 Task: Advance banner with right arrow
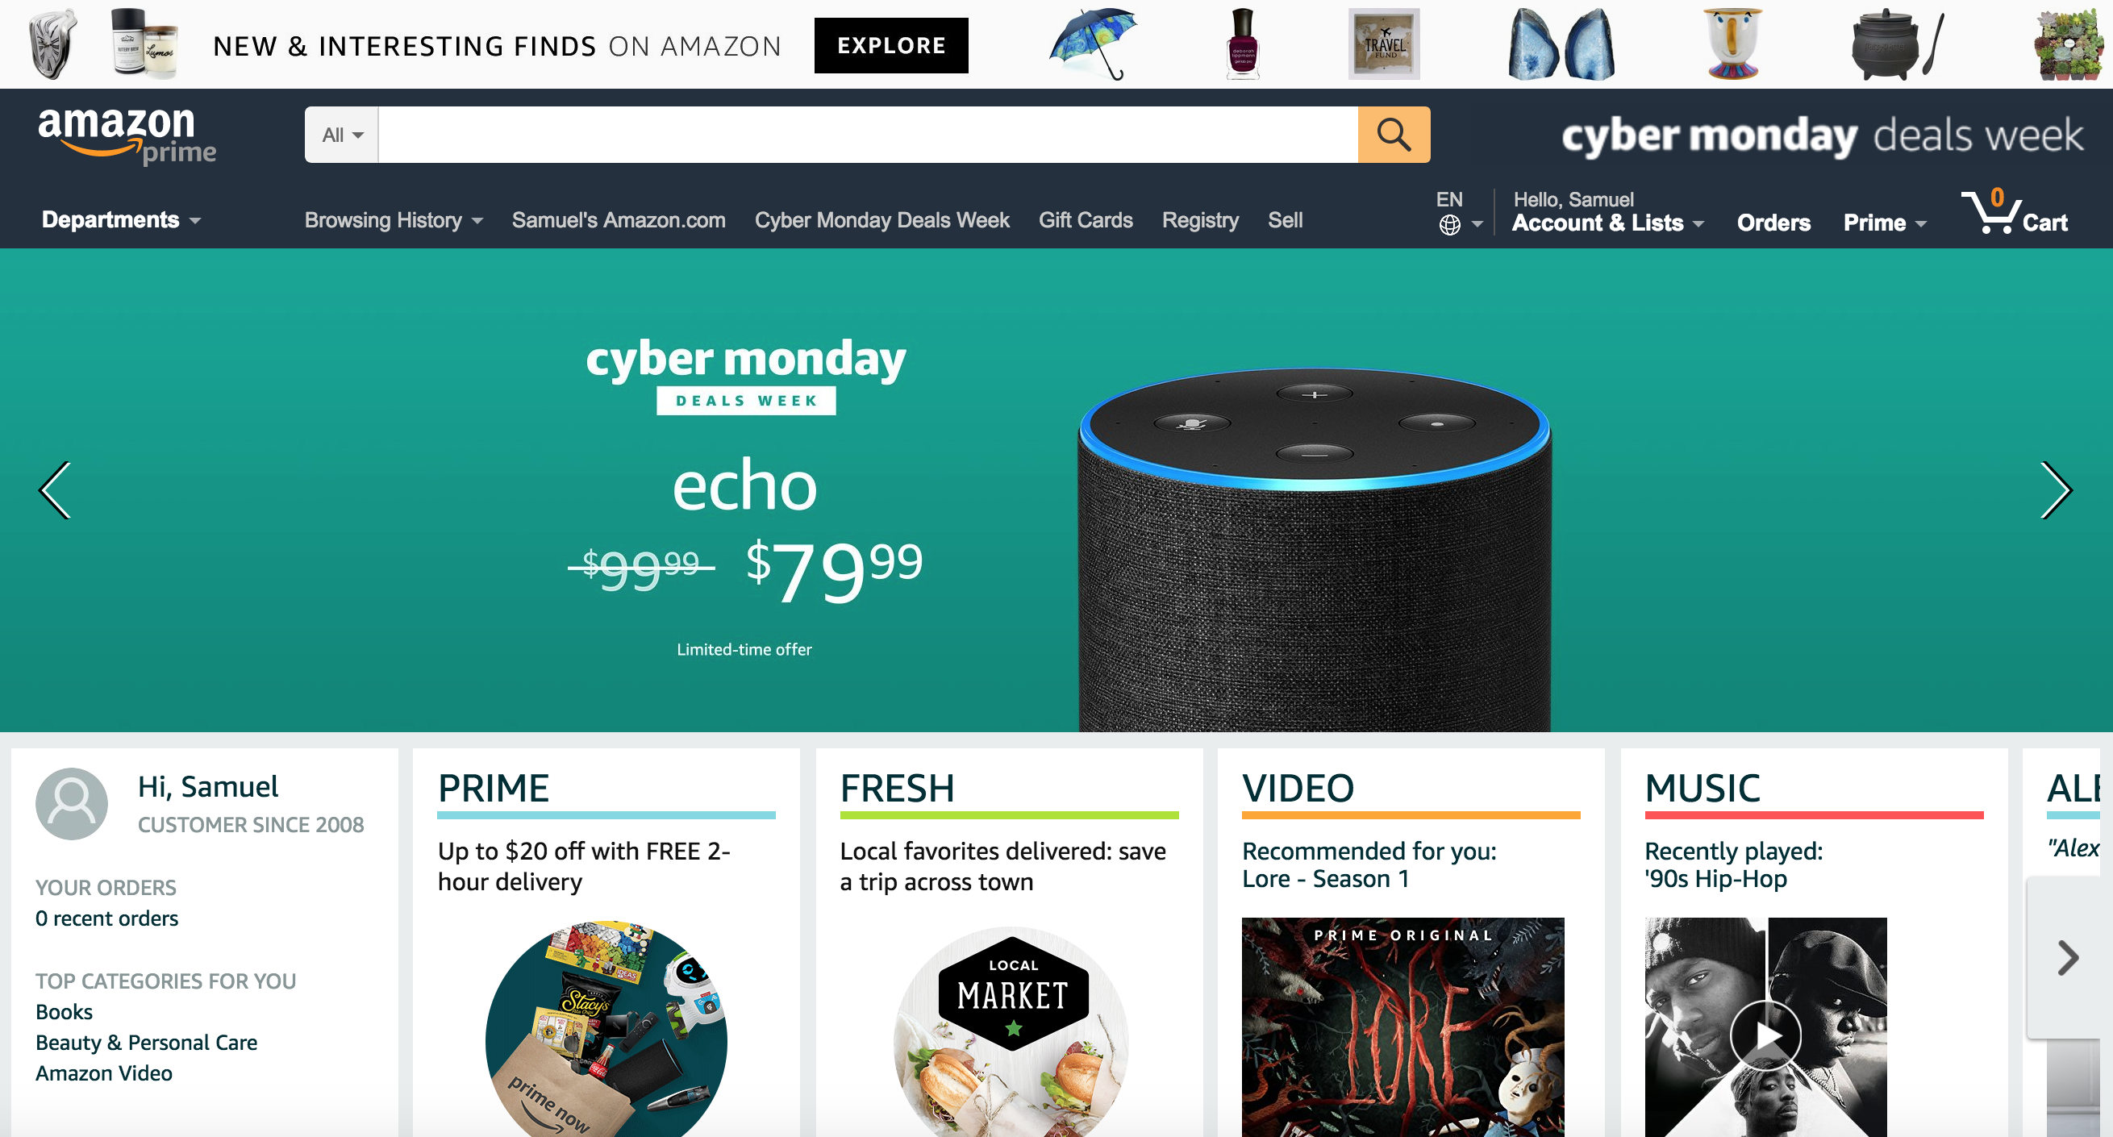click(x=2057, y=489)
